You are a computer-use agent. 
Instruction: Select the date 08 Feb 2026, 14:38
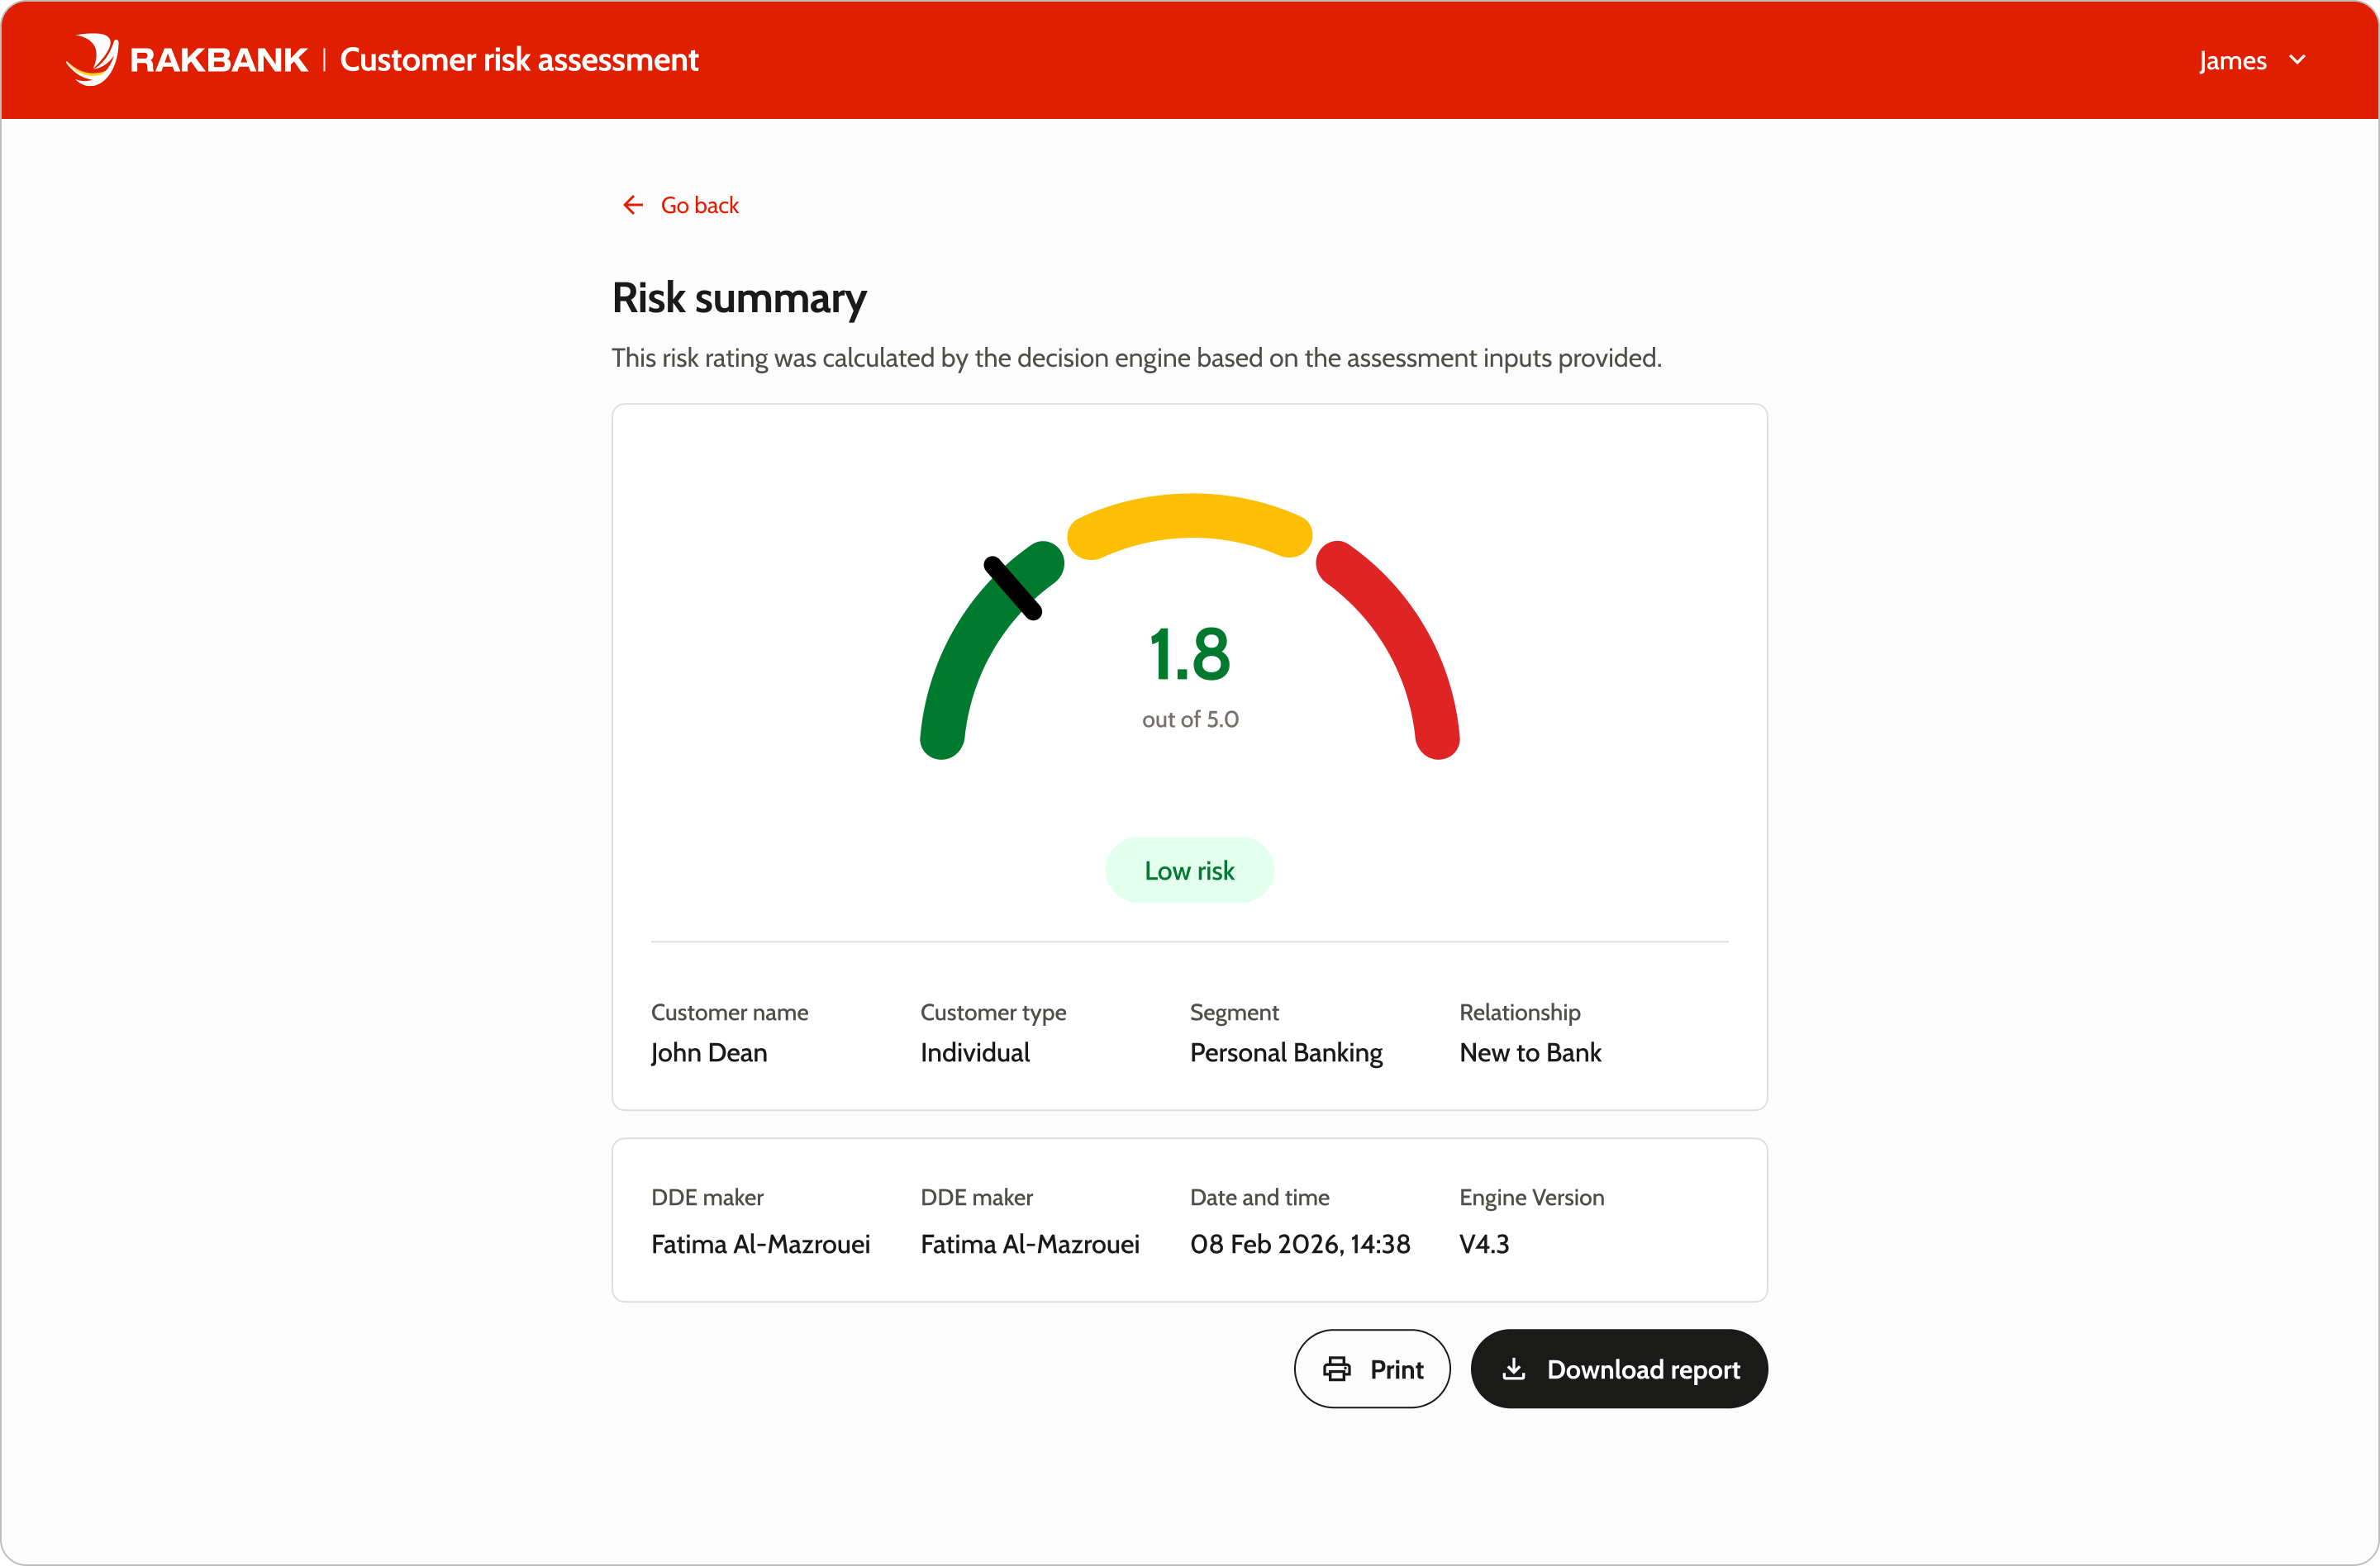(1300, 1246)
